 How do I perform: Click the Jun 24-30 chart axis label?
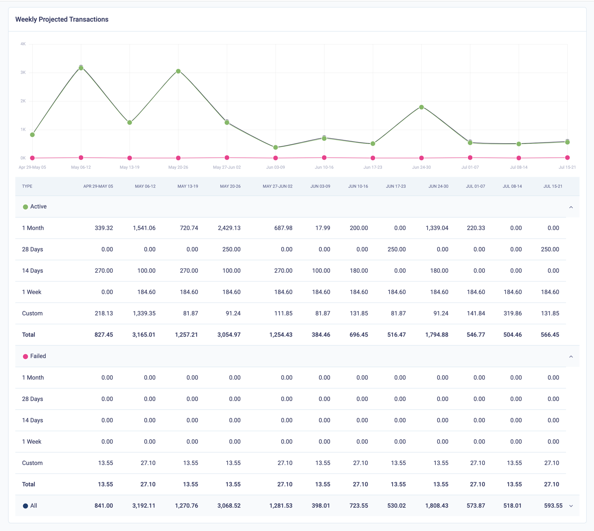[x=421, y=167]
